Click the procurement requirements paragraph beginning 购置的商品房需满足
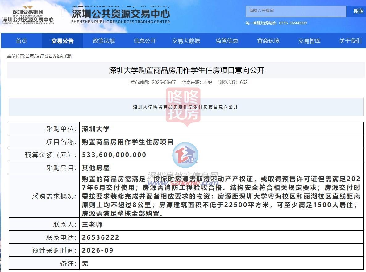 (221, 196)
